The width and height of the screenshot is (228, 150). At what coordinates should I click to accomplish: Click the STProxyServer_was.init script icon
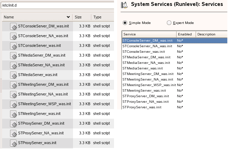click(14, 143)
